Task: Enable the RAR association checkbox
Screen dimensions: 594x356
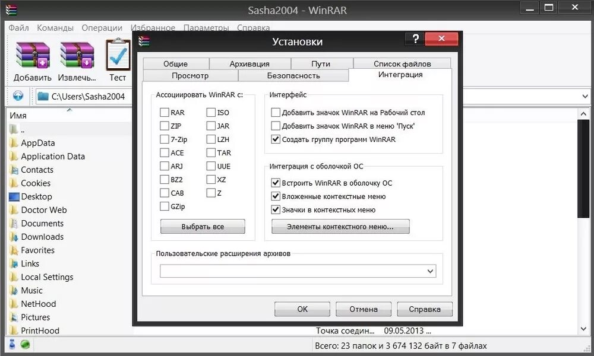Action: [165, 112]
